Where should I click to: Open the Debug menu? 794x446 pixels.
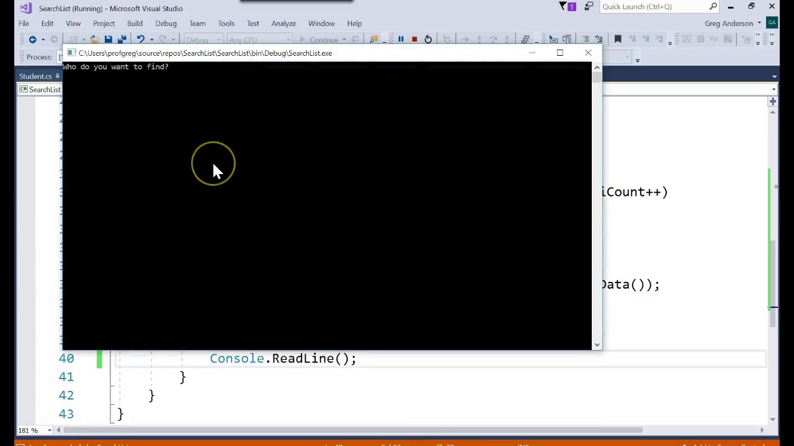(166, 24)
